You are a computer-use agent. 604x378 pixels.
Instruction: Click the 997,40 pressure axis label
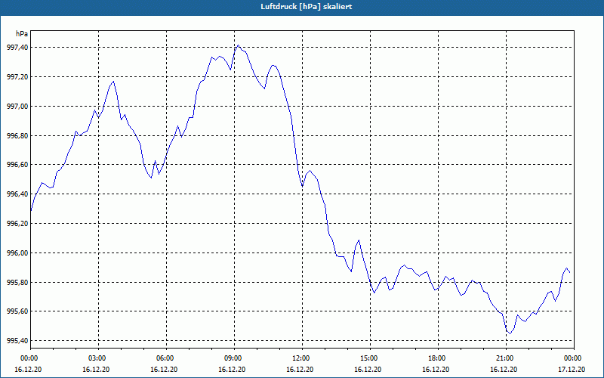coord(17,48)
